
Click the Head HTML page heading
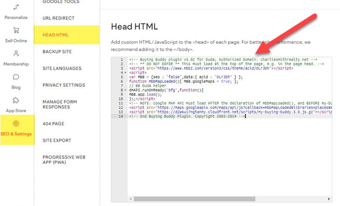[x=134, y=27]
